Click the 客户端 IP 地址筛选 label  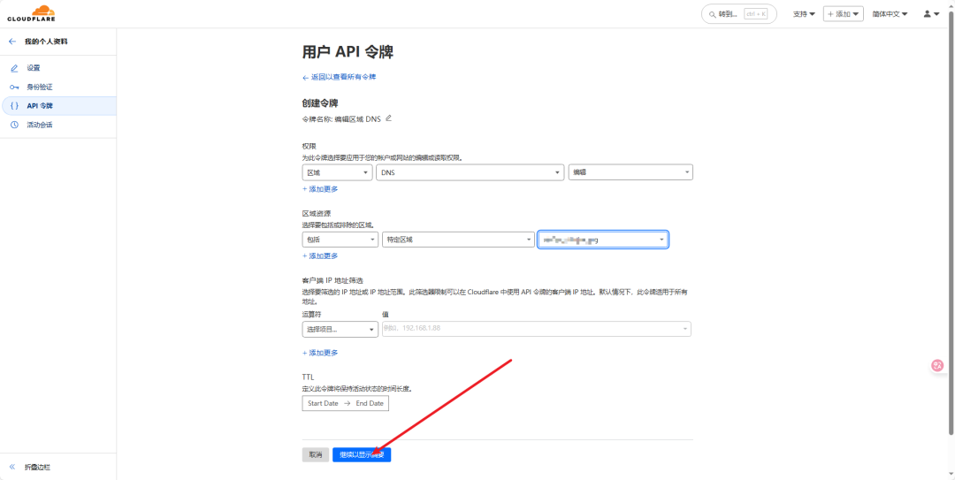(x=332, y=281)
